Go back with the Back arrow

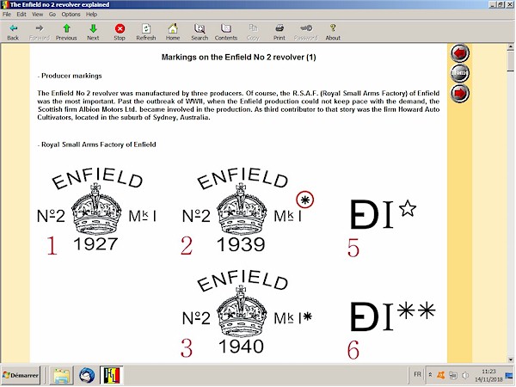(x=13, y=32)
